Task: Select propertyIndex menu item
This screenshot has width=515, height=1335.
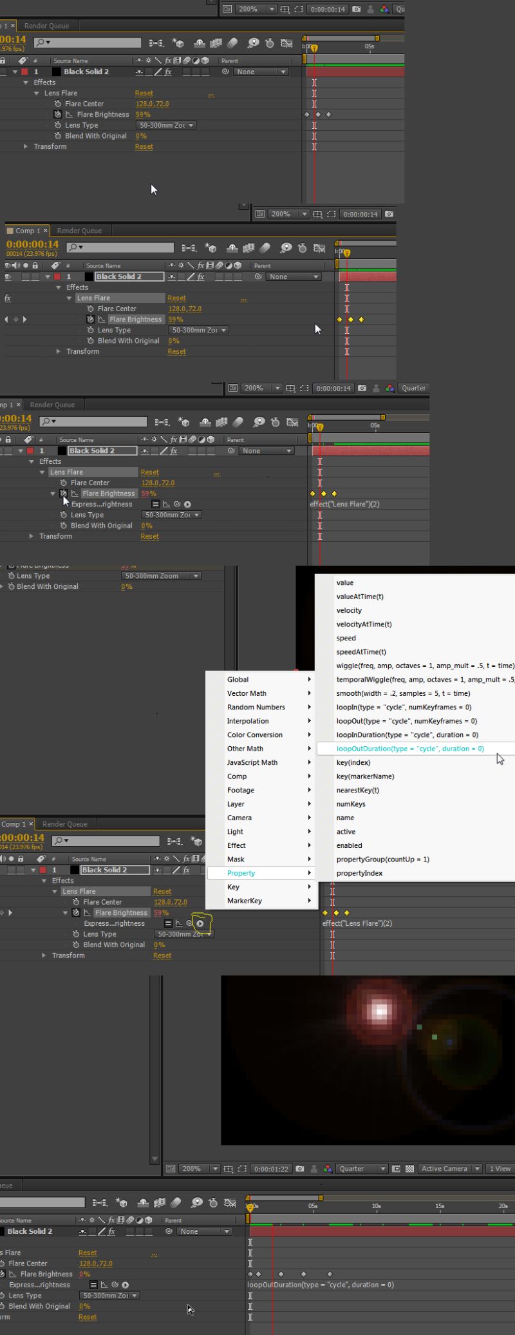Action: pos(416,873)
